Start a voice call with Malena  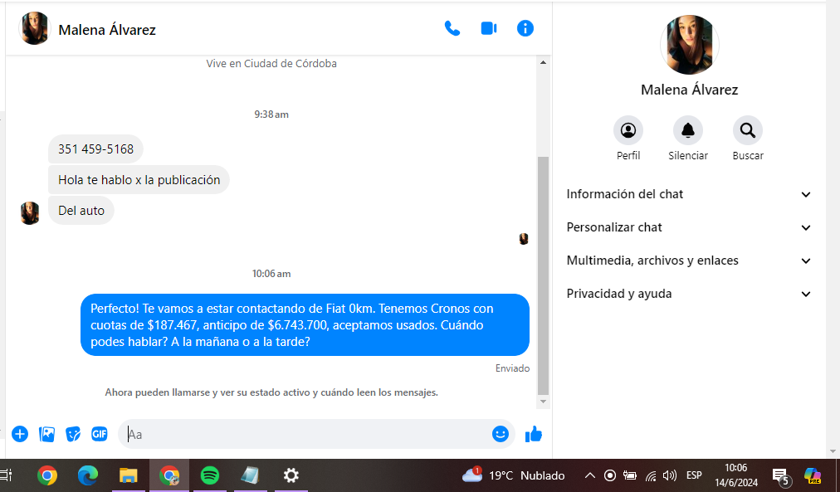coord(452,28)
